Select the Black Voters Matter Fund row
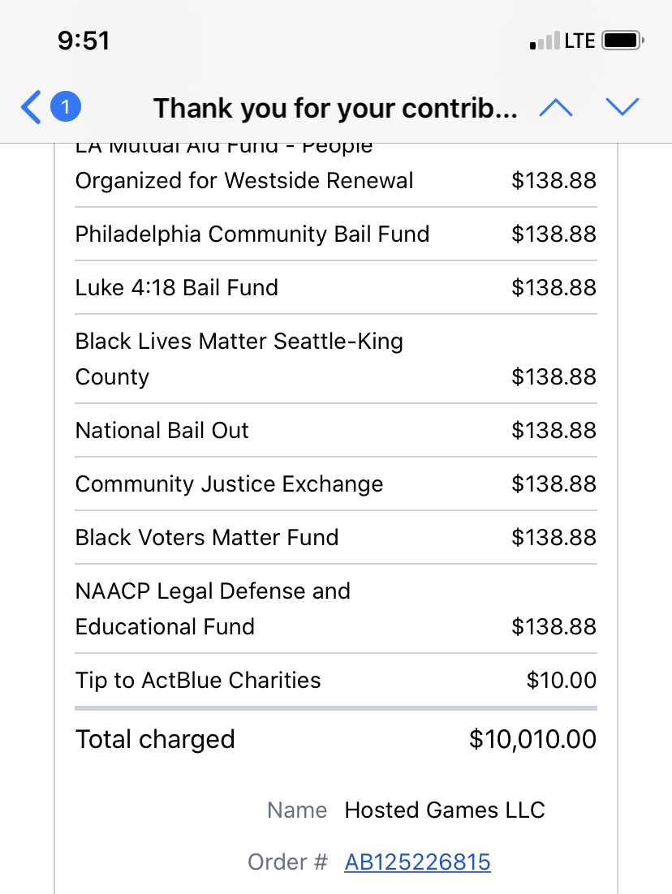 coord(207,538)
